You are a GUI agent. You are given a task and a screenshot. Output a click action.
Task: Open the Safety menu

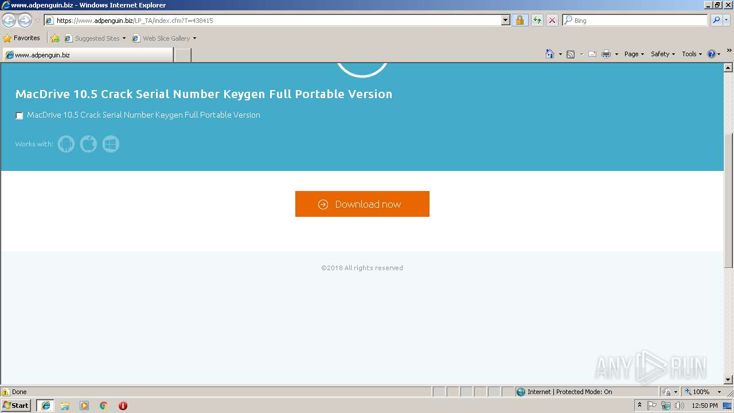pos(663,54)
